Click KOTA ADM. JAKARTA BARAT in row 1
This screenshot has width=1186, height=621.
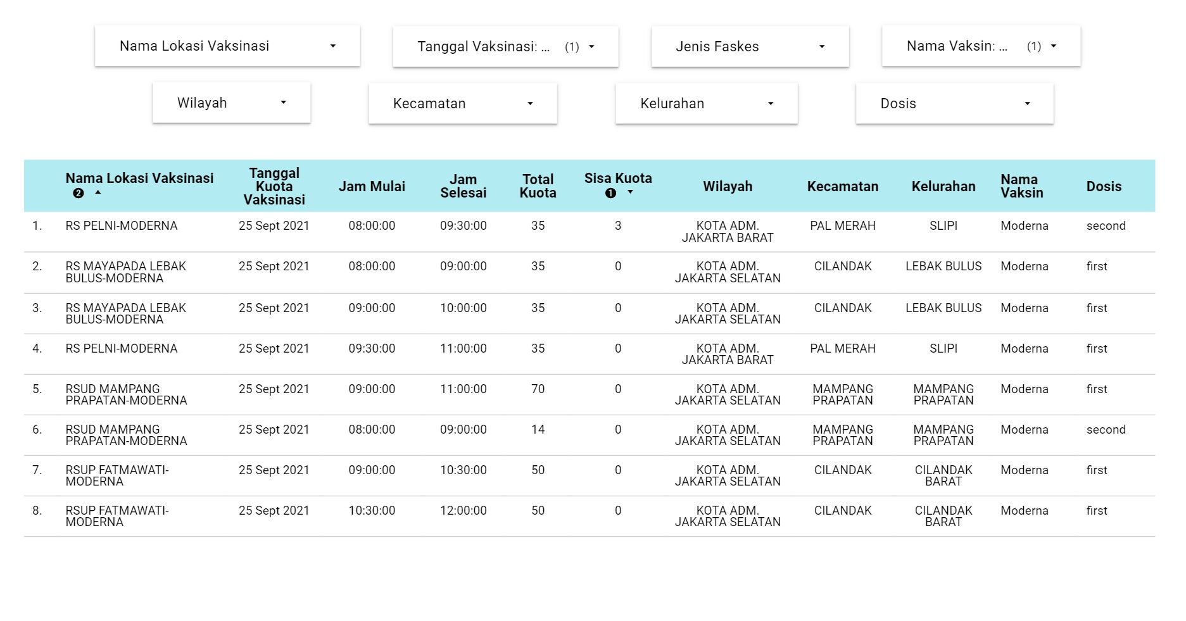[728, 232]
